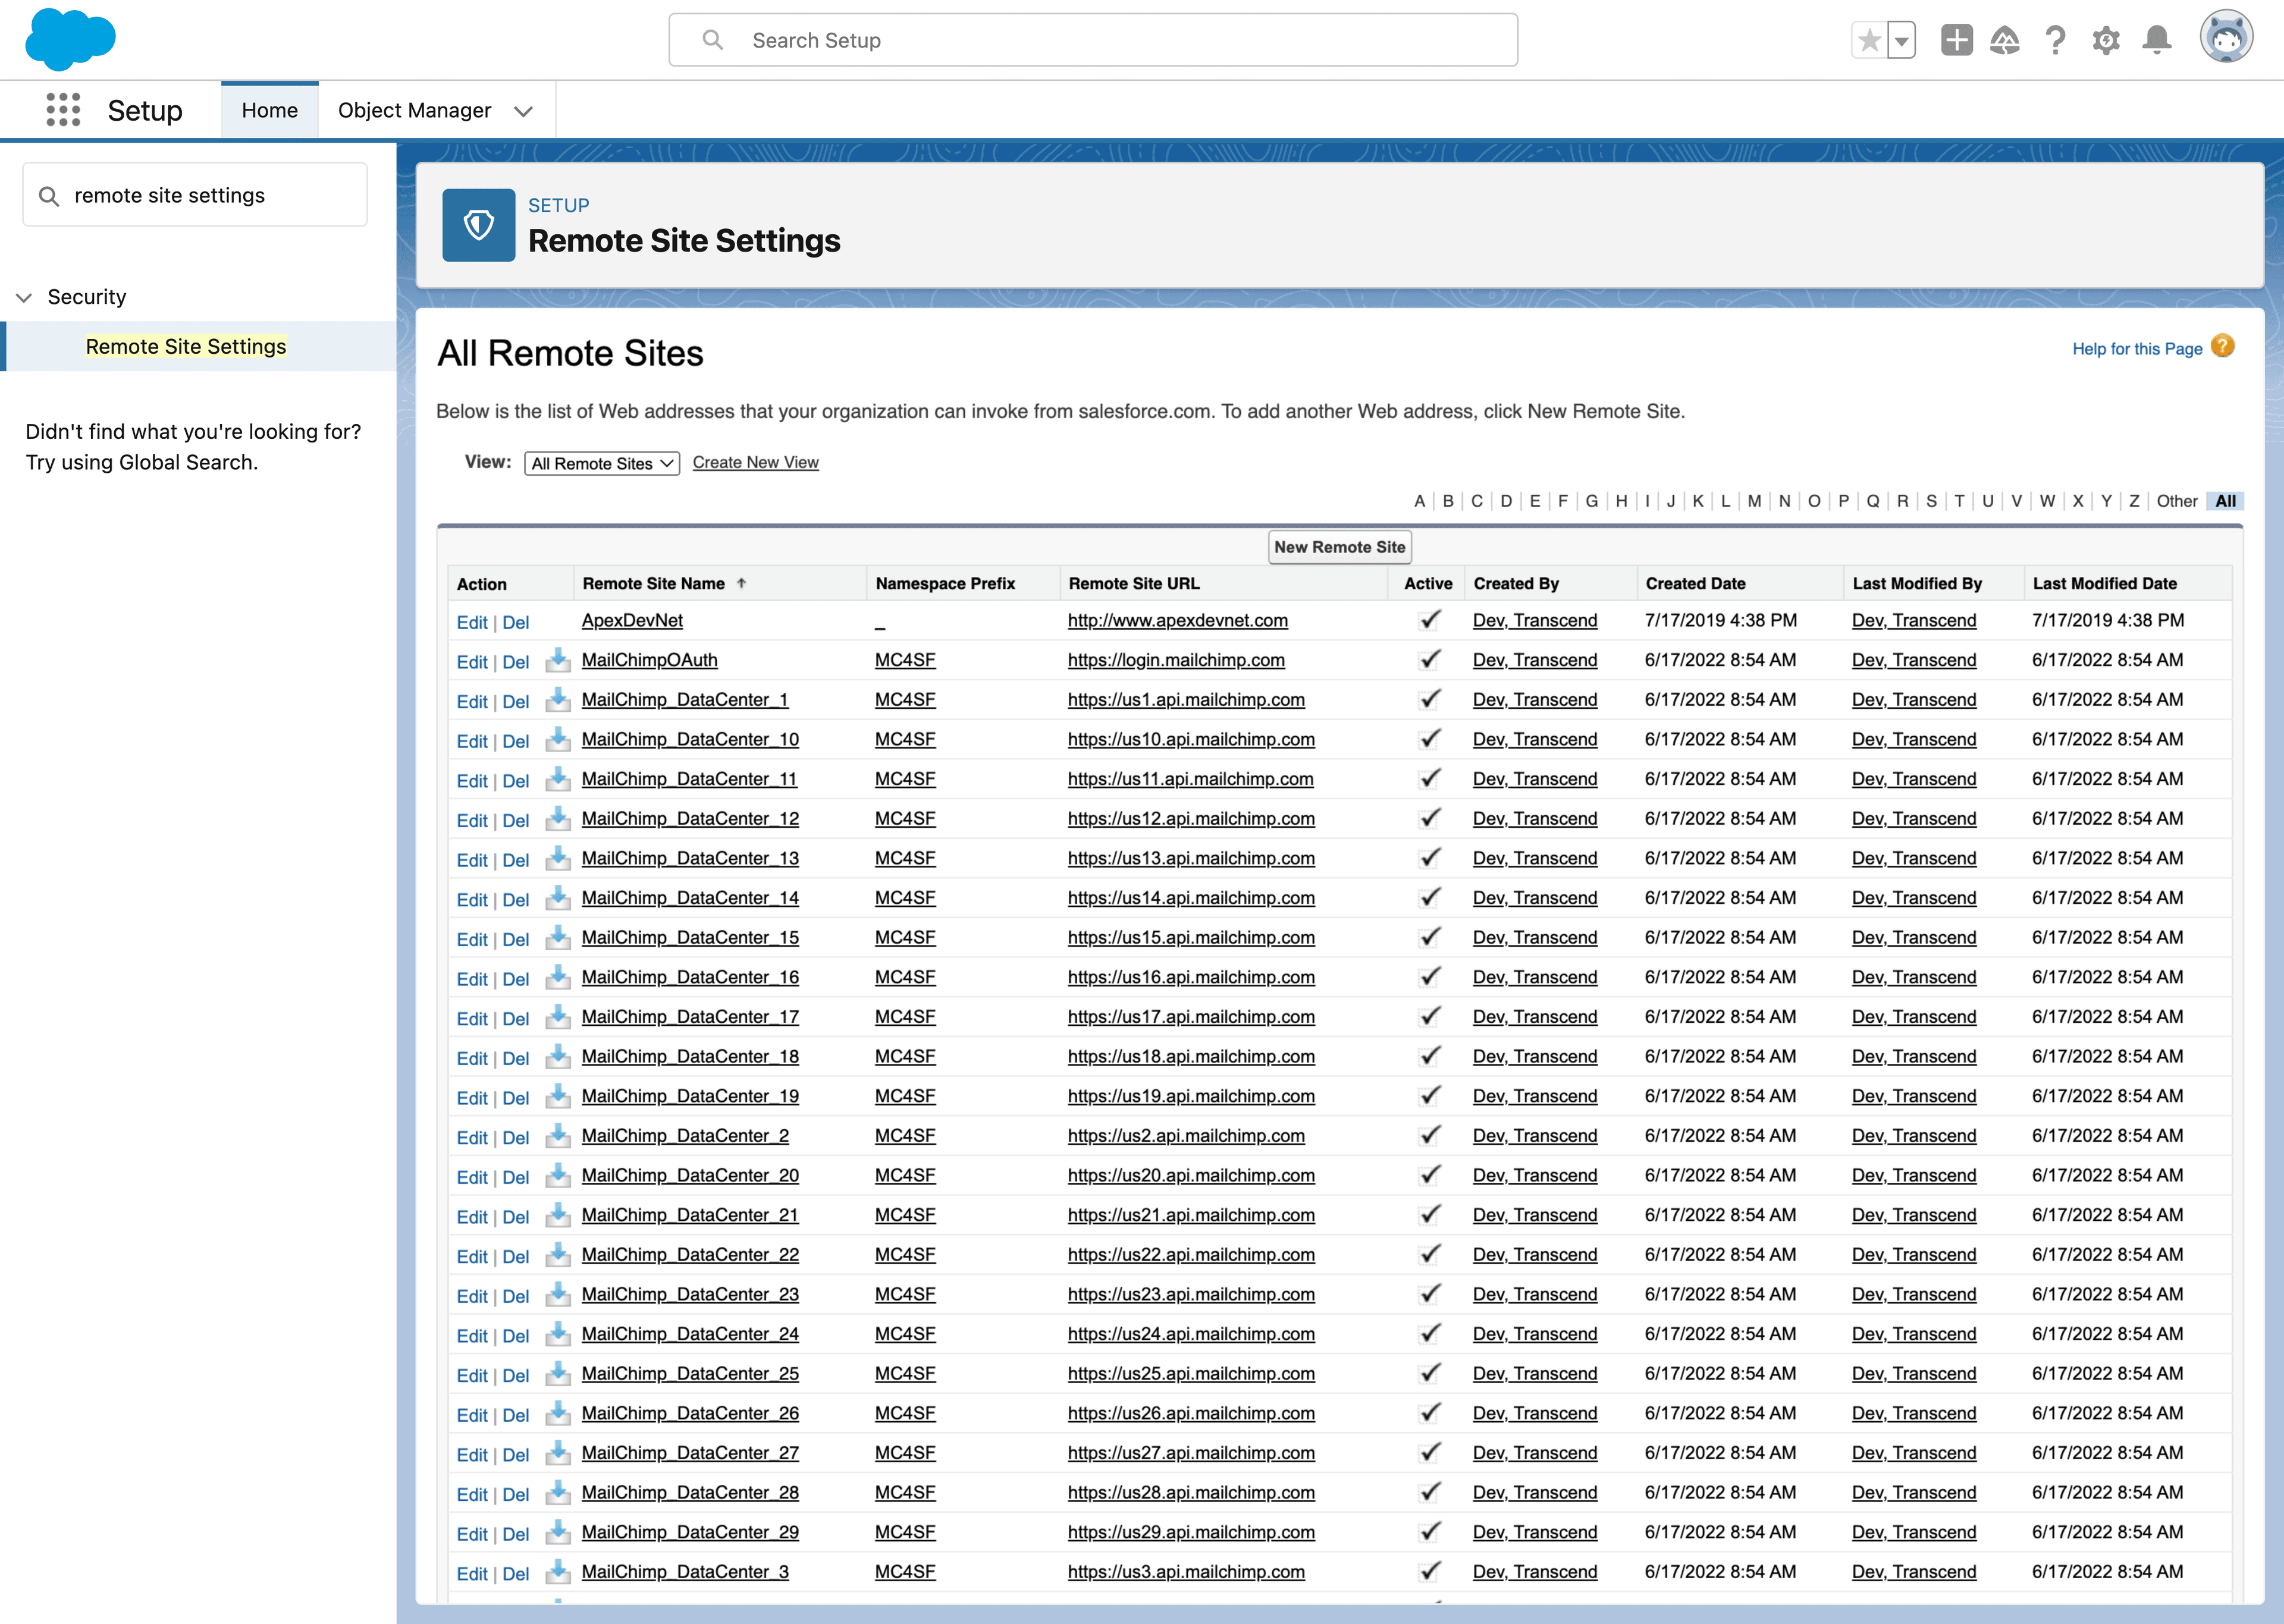Collapse the Security section in sidebar
The width and height of the screenshot is (2284, 1624).
tap(23, 296)
